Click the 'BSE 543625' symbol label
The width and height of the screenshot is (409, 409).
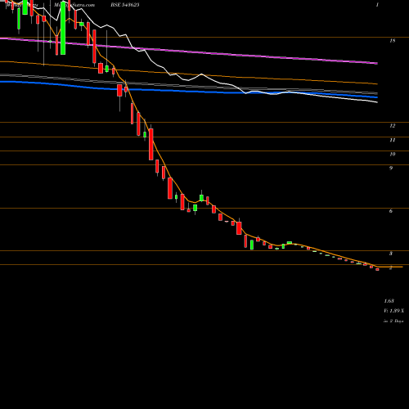[x=125, y=5]
